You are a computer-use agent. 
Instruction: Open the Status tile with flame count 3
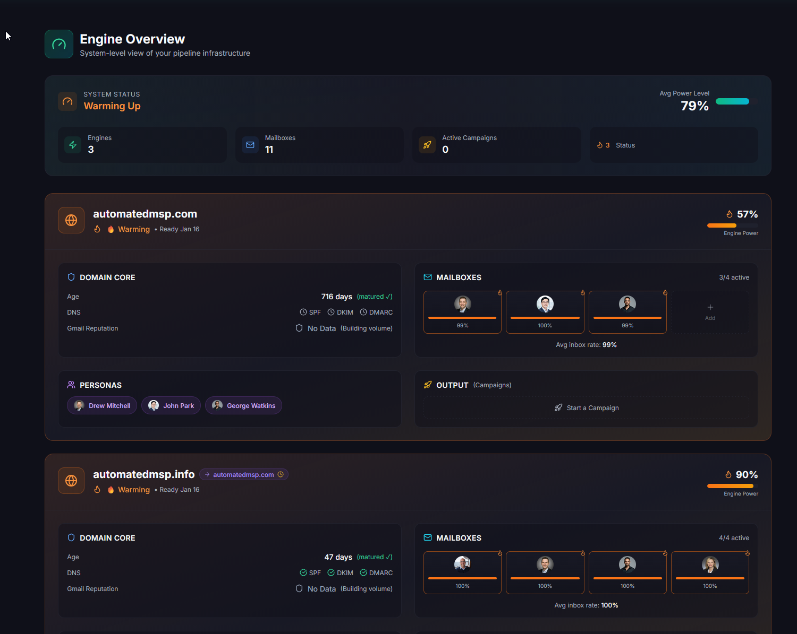[x=673, y=145]
